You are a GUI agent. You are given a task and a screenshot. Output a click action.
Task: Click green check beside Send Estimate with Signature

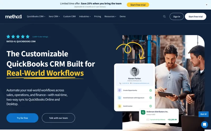[151, 98]
